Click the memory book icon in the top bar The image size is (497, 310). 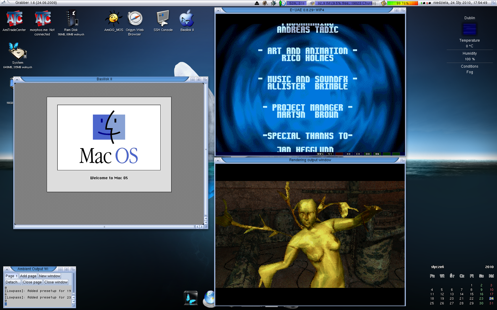pos(312,3)
